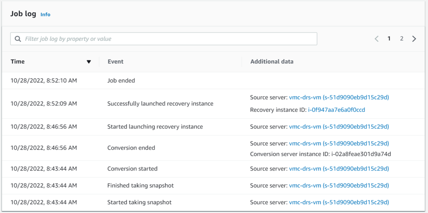Click the 8:52:09 AM timestamp cell
Image resolution: width=428 pixels, height=213 pixels.
pyautogui.click(x=43, y=104)
